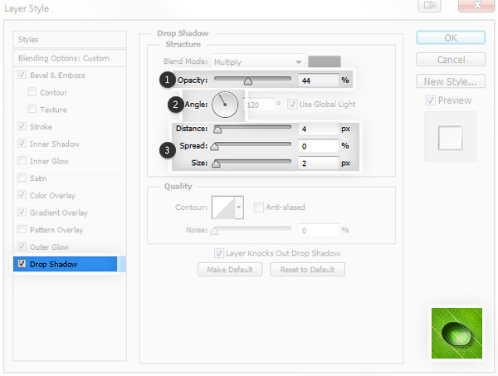Select Blending Options: Custom entry

(70, 58)
